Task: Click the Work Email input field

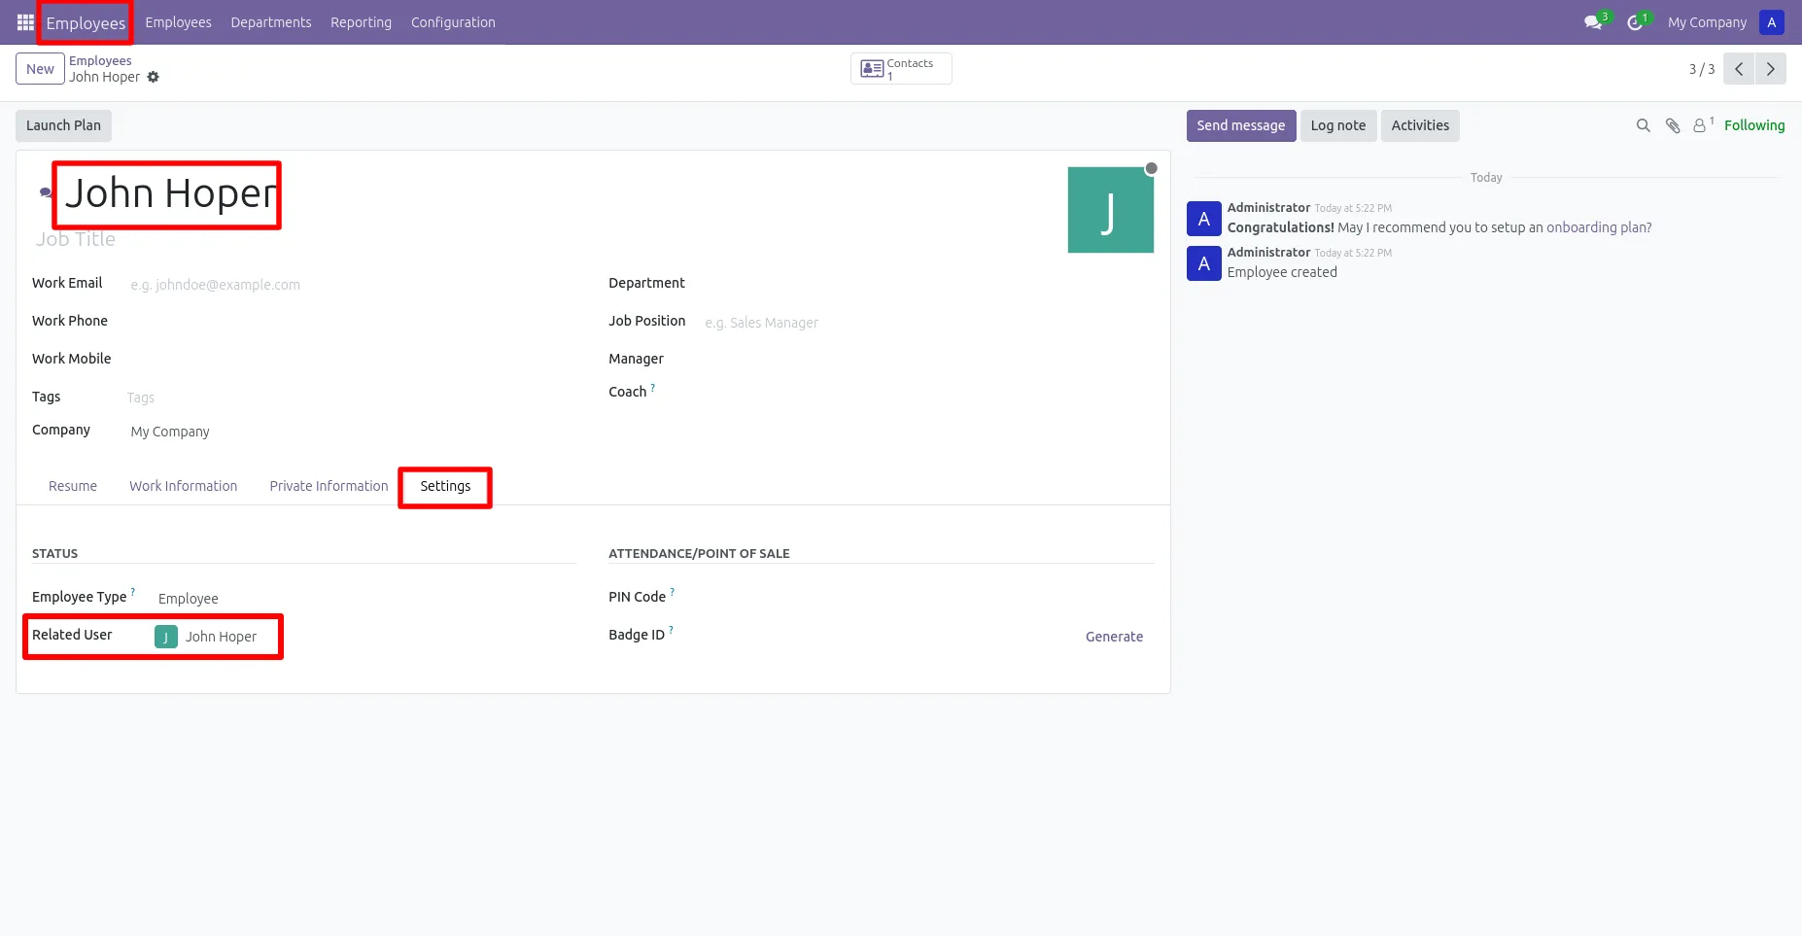Action: click(x=350, y=285)
